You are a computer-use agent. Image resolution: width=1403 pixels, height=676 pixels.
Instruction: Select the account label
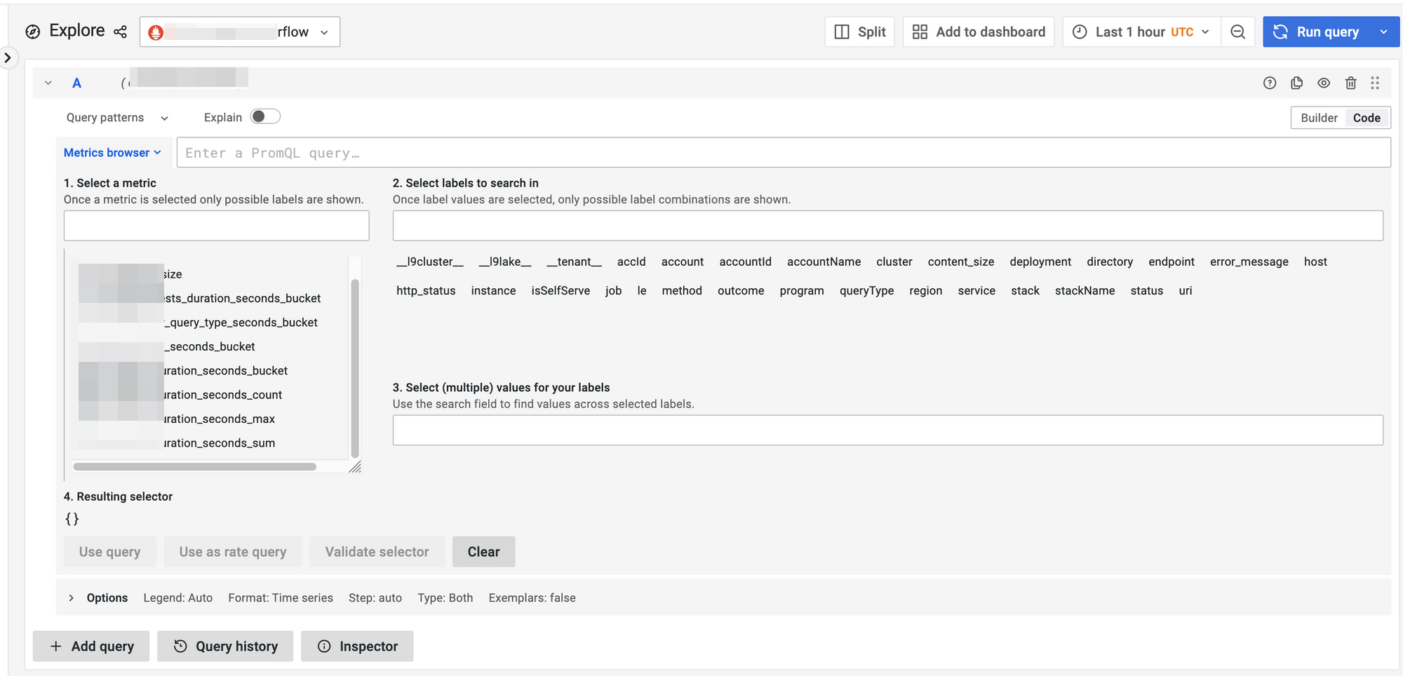(683, 262)
